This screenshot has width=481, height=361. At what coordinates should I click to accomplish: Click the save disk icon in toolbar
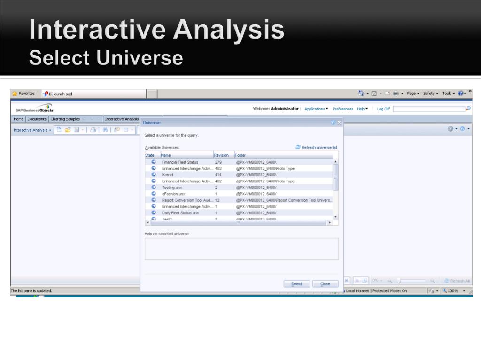76,130
